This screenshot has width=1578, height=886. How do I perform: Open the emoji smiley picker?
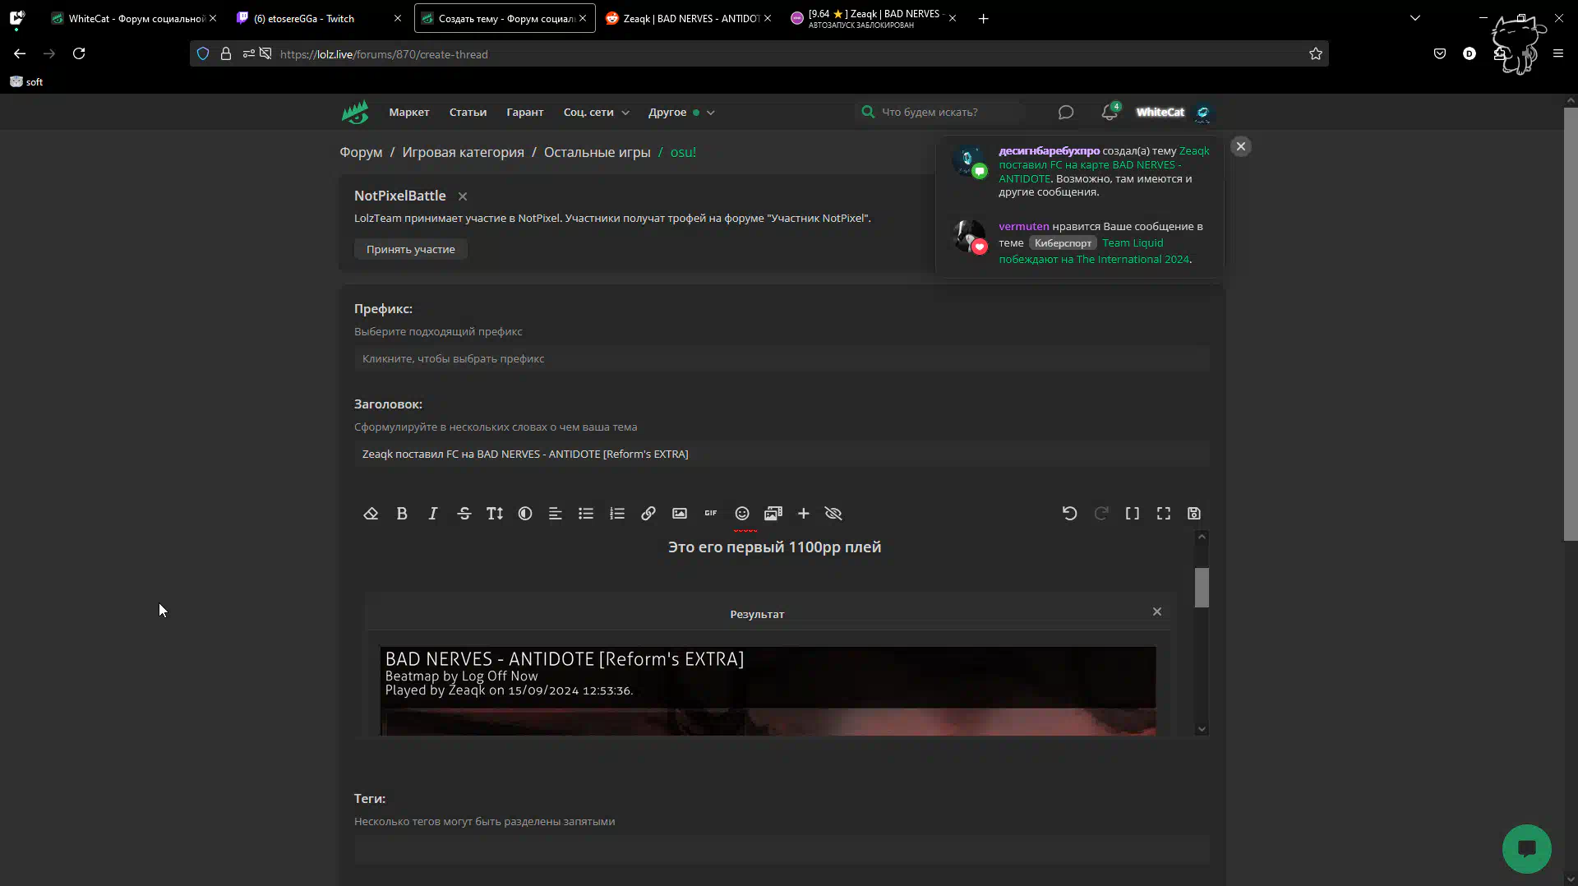tap(742, 514)
